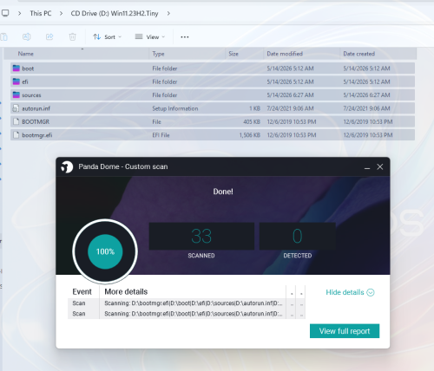The image size is (434, 371).
Task: Select first Scan event row
Action: click(187, 303)
